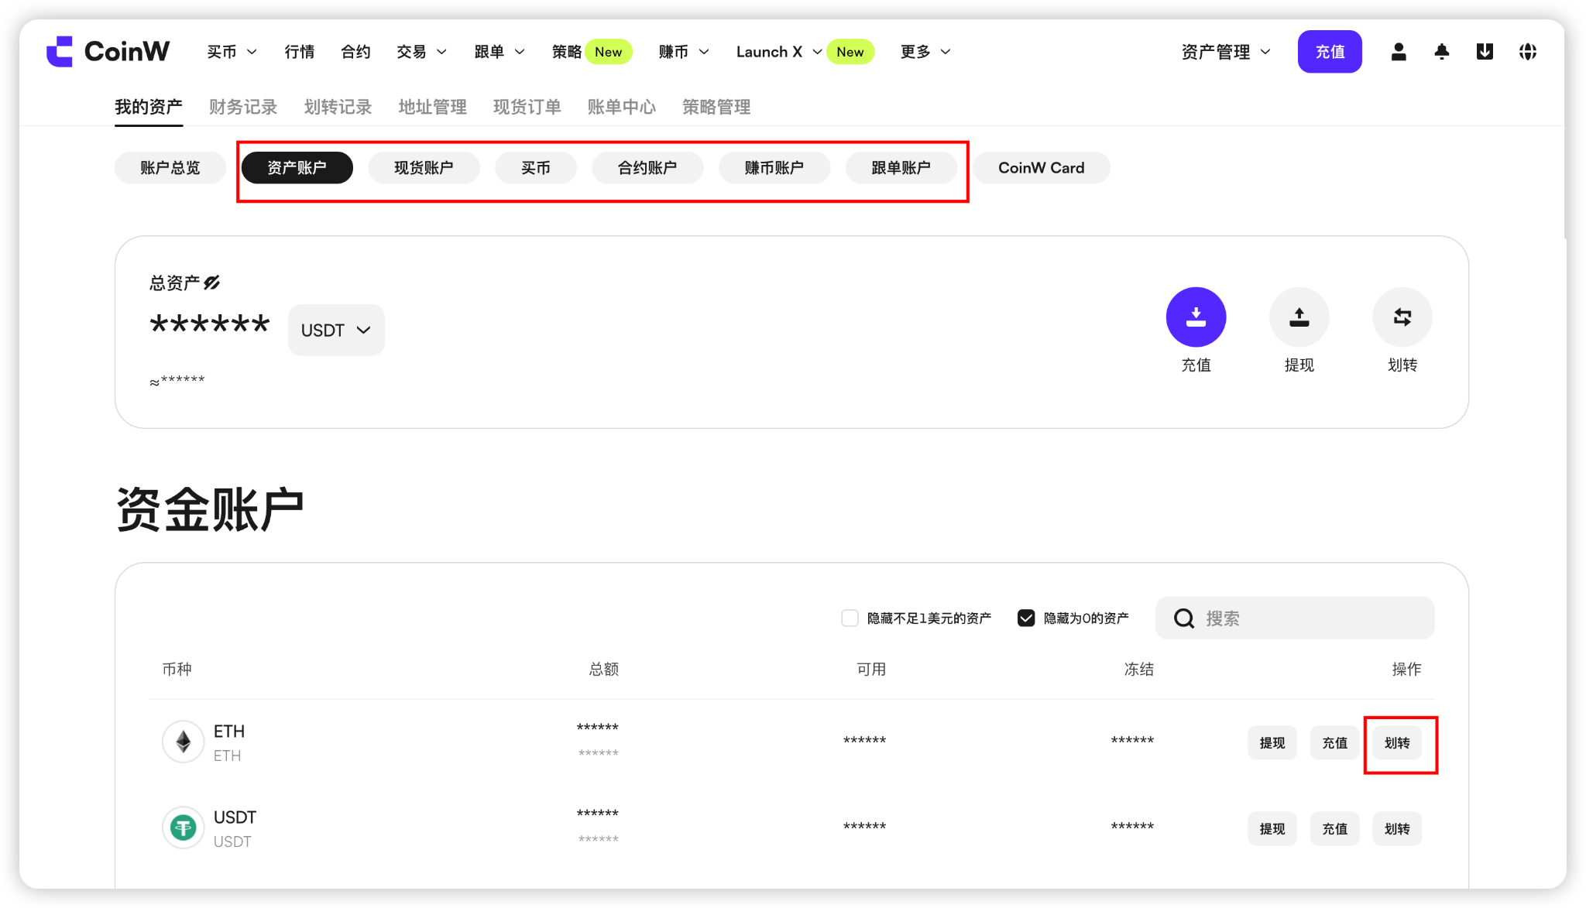Click the 可用 column header
The height and width of the screenshot is (908, 1586).
coord(871,670)
